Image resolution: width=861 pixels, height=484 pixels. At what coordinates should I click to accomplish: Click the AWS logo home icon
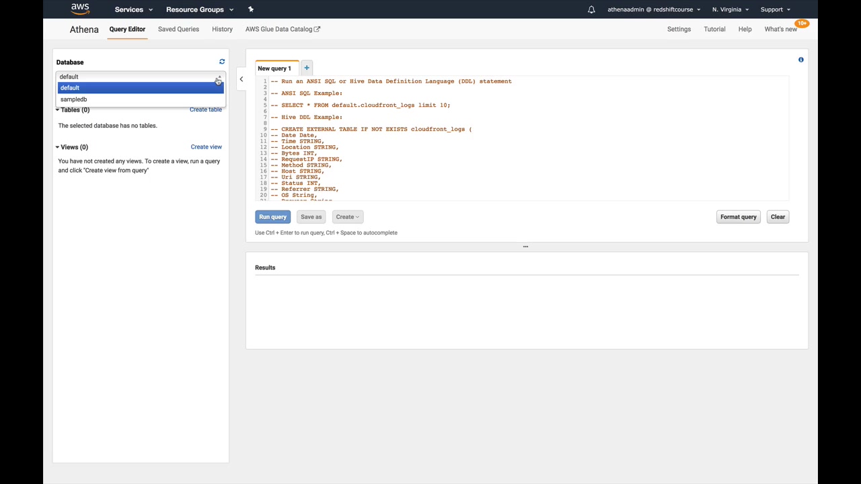pos(80,9)
